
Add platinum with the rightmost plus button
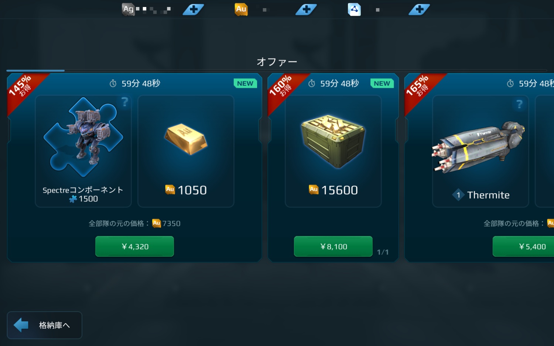coord(419,9)
